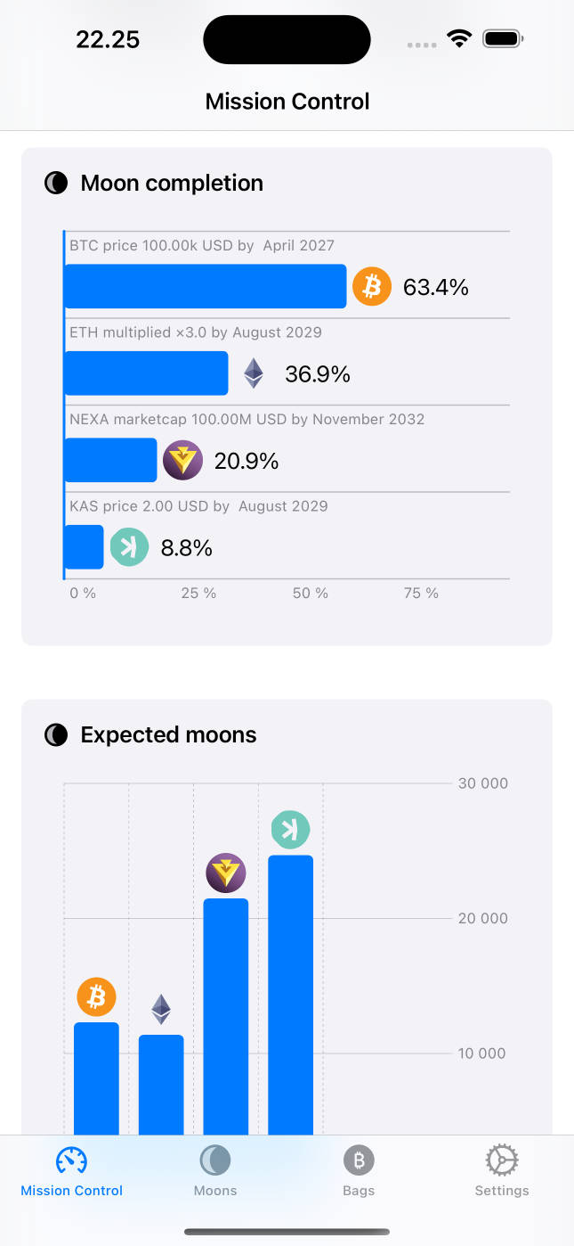
Task: Tap the ETH multiplied progress bar
Action: 147,373
